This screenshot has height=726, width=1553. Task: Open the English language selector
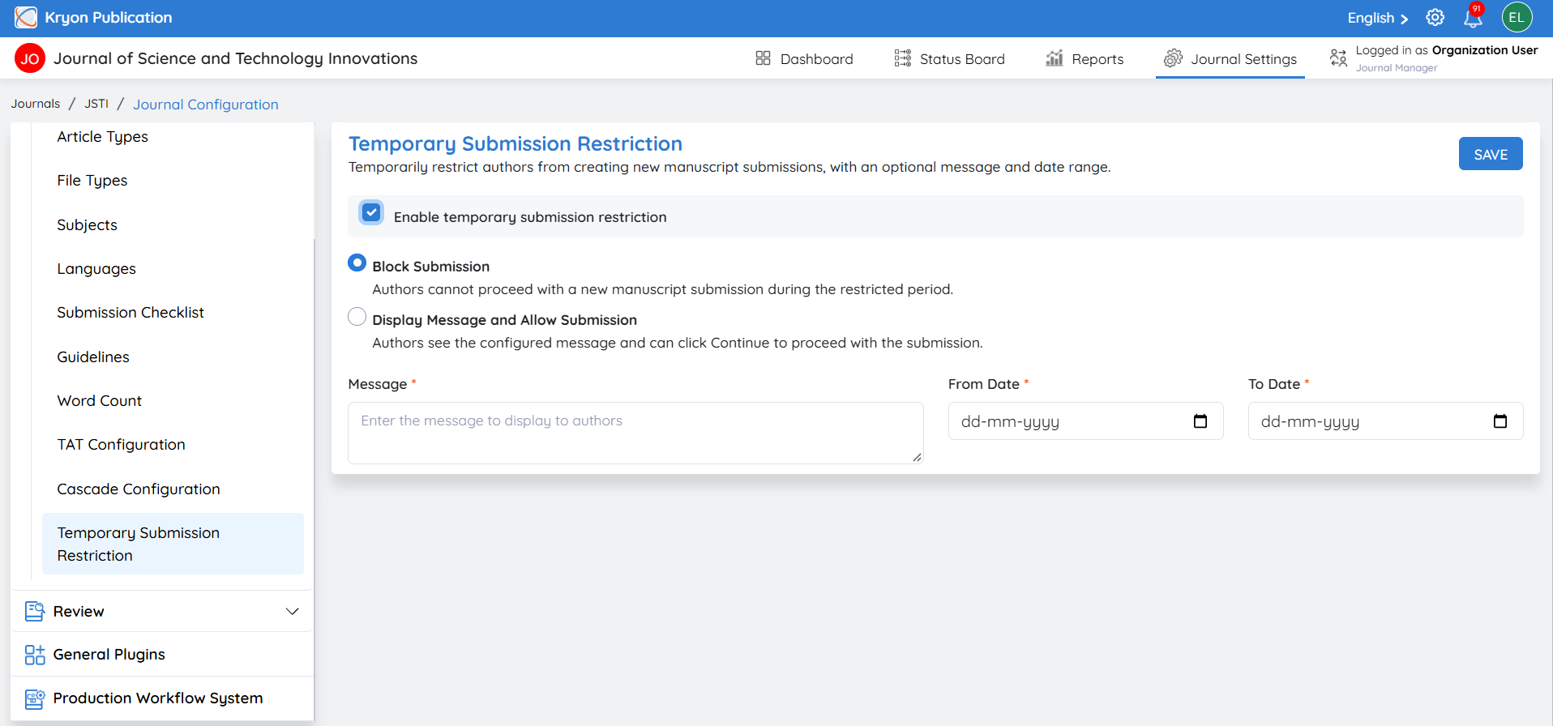1377,18
